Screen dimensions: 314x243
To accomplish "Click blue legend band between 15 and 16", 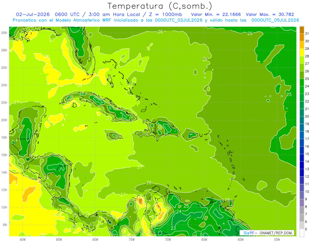I will pos(302,150).
